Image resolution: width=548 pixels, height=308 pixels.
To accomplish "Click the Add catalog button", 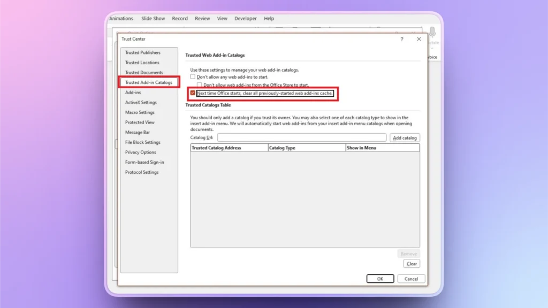I will tap(405, 137).
